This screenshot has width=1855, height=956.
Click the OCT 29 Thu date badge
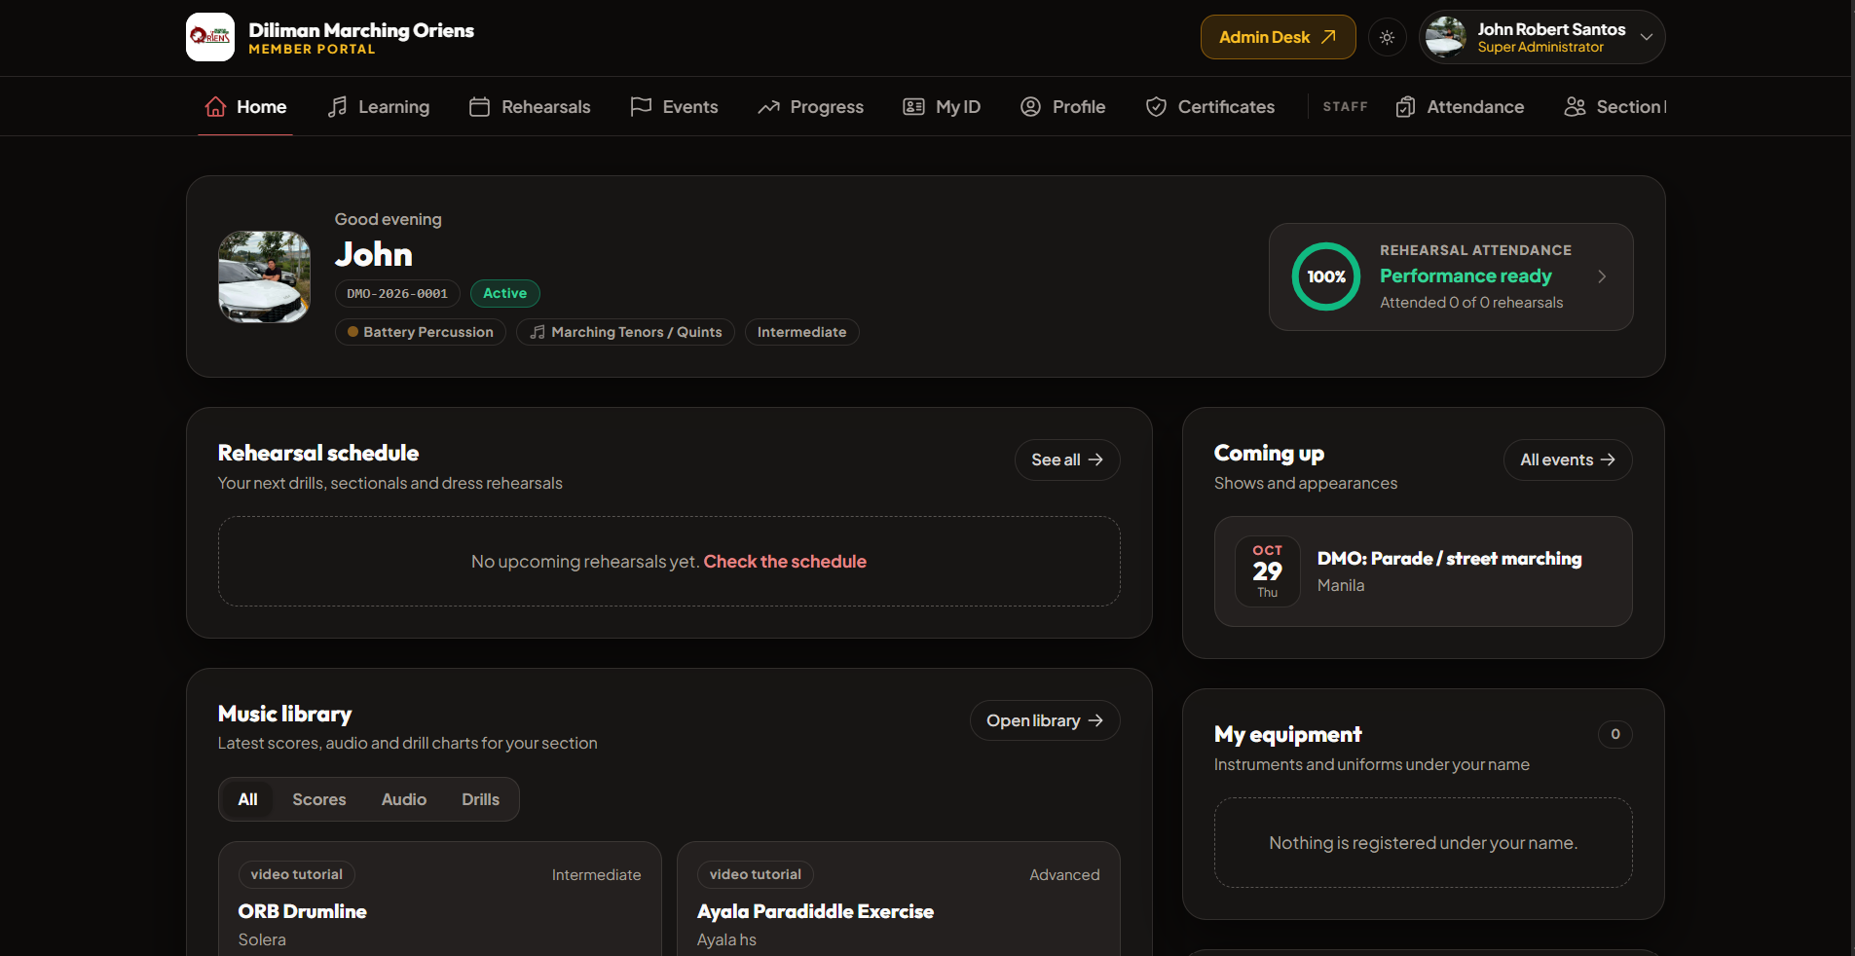(1267, 571)
